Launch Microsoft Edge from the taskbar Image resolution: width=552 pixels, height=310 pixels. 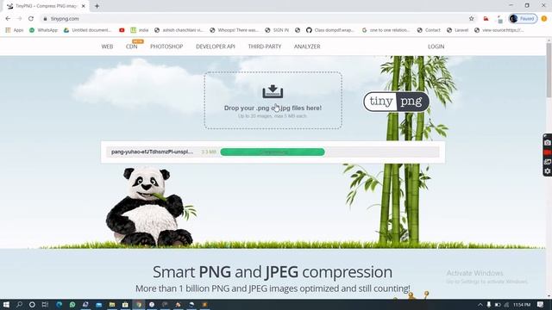click(59, 304)
